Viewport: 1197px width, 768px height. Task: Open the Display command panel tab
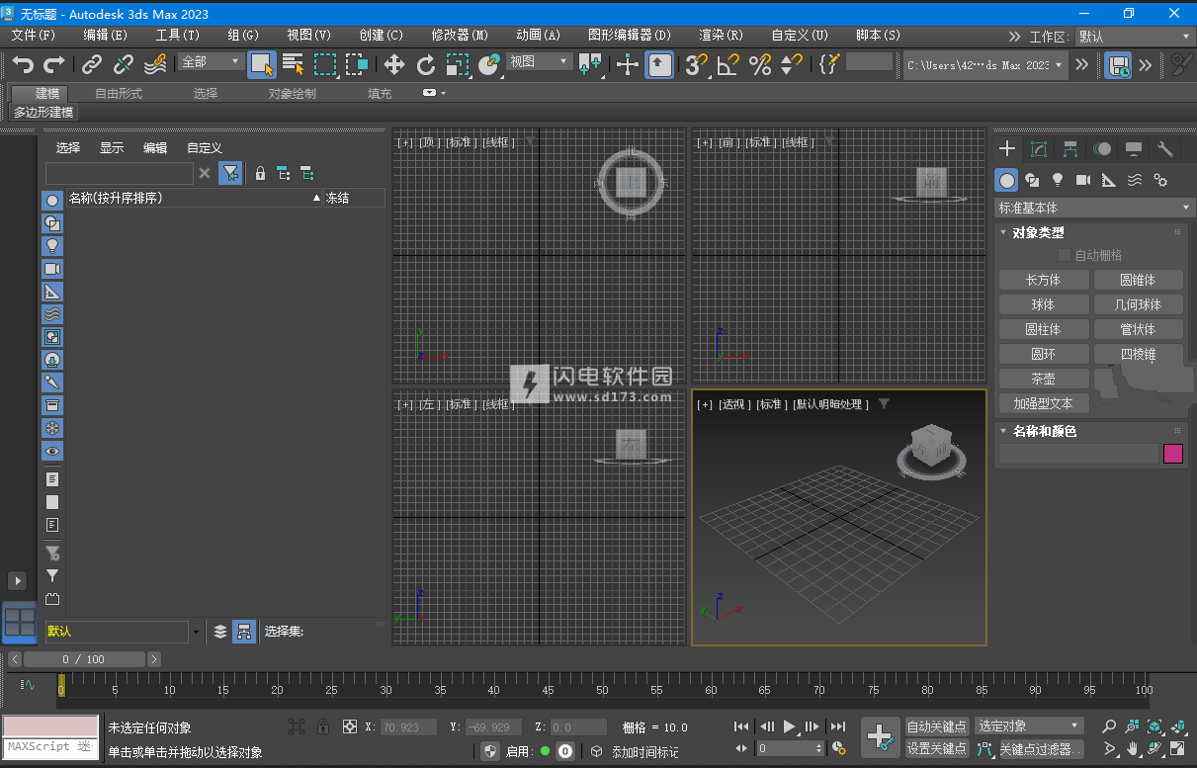1134,149
